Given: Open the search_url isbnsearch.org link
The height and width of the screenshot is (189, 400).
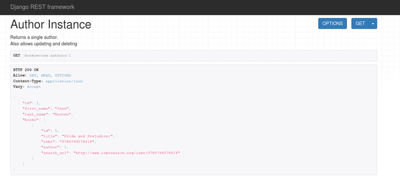Looking at the screenshot, I should tap(127, 153).
